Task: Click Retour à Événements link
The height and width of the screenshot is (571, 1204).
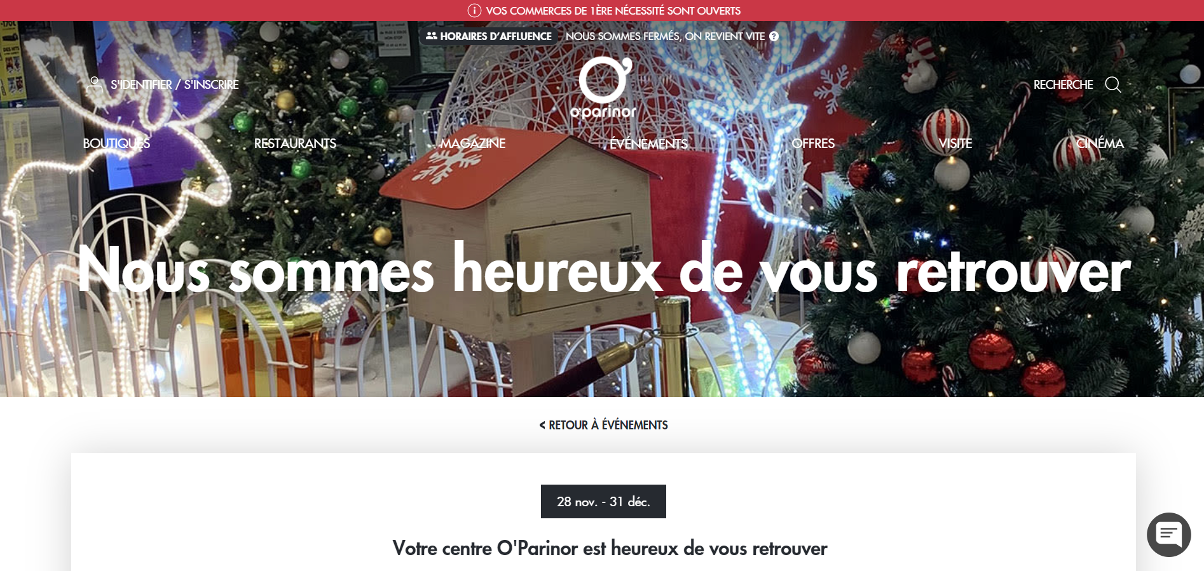Action: pos(603,425)
